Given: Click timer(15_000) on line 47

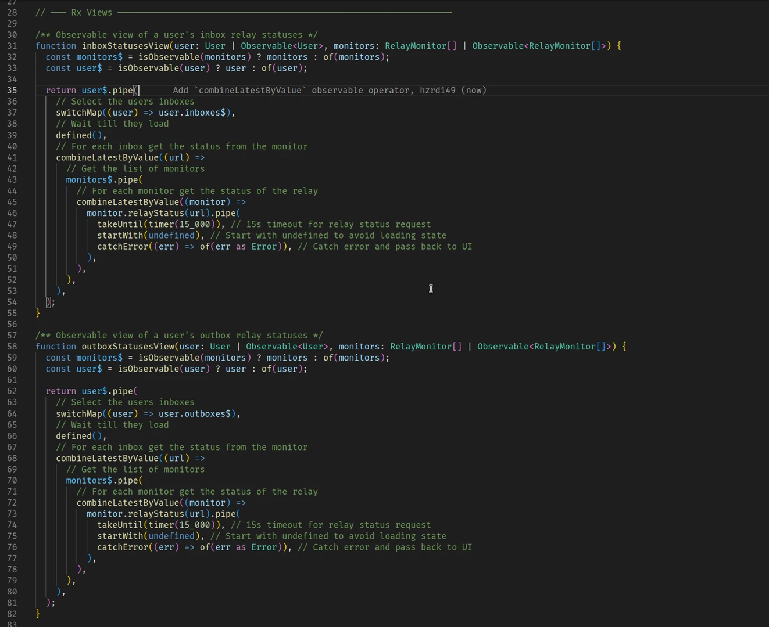Looking at the screenshot, I should coord(184,225).
